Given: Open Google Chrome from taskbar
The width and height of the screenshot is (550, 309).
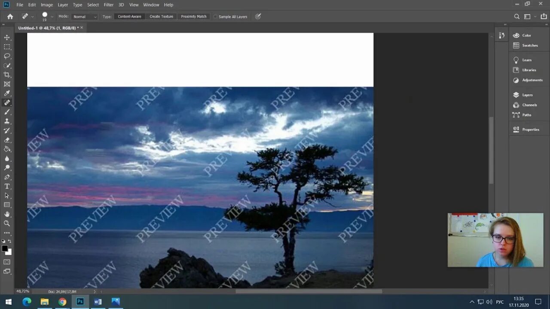Looking at the screenshot, I should point(62,302).
